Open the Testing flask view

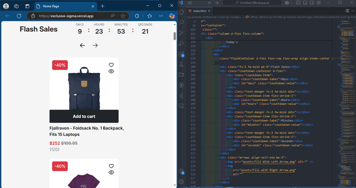click(x=181, y=64)
